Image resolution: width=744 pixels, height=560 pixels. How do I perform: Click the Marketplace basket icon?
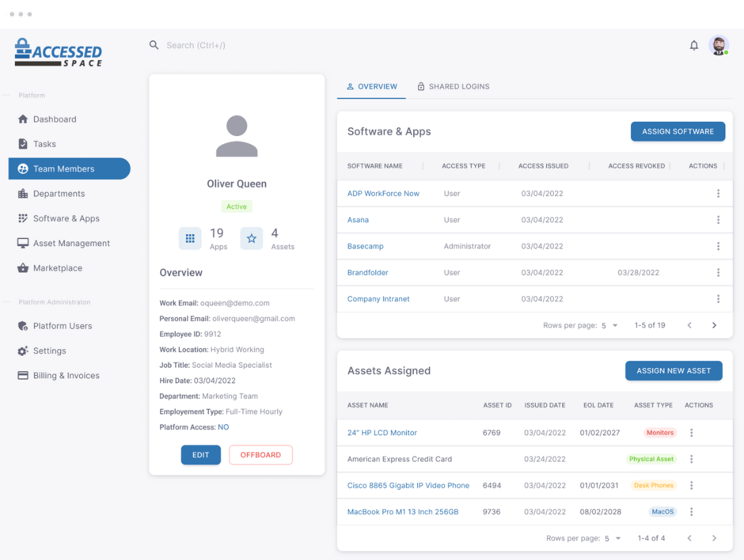23,268
